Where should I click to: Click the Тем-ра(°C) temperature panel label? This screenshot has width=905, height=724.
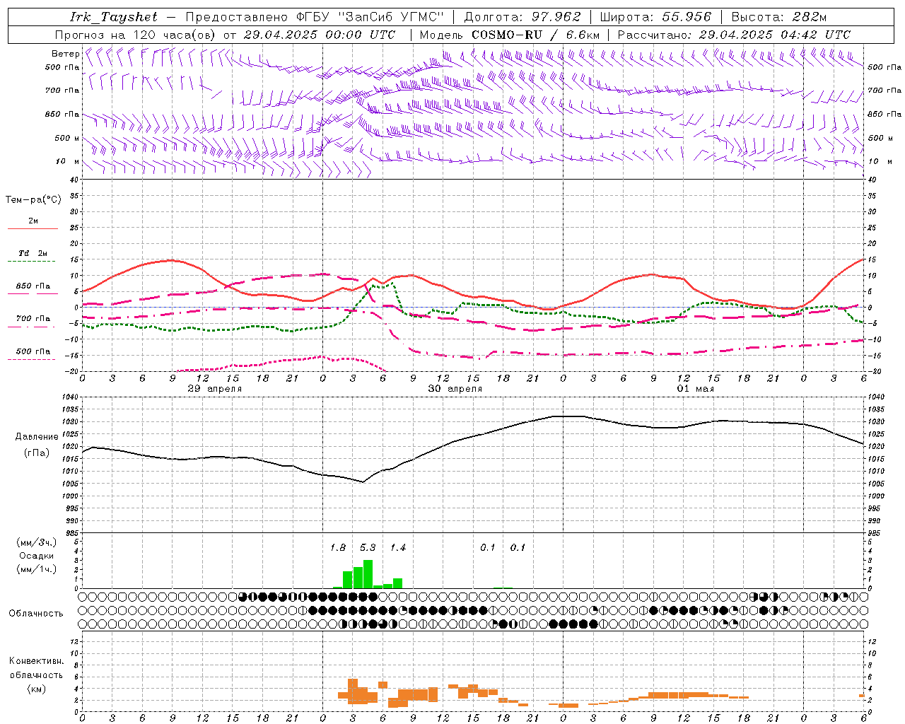[33, 200]
